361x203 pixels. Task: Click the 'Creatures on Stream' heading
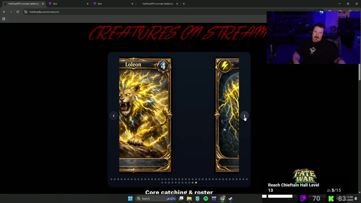click(178, 33)
